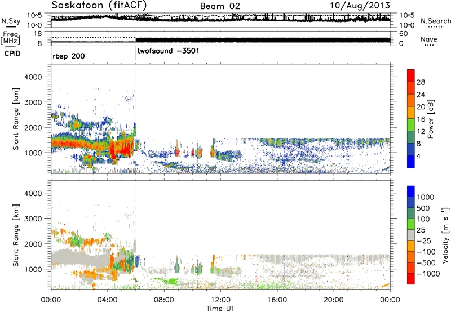The height and width of the screenshot is (312, 451).
Task: Click the blue bottom segment of power colorbar
Action: (x=411, y=162)
